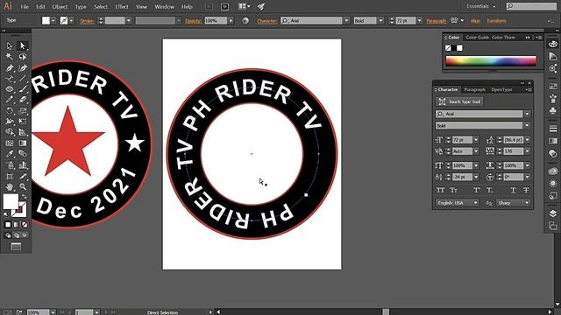
Task: Open language English: USA dropdown
Action: 458,203
